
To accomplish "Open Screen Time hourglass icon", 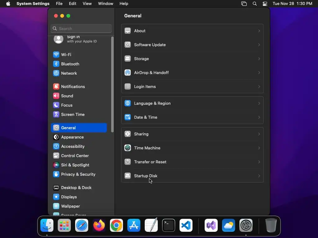I will (56, 115).
